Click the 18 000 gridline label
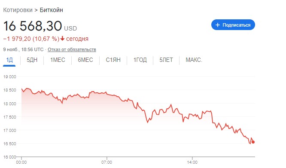 click(x=10, y=104)
